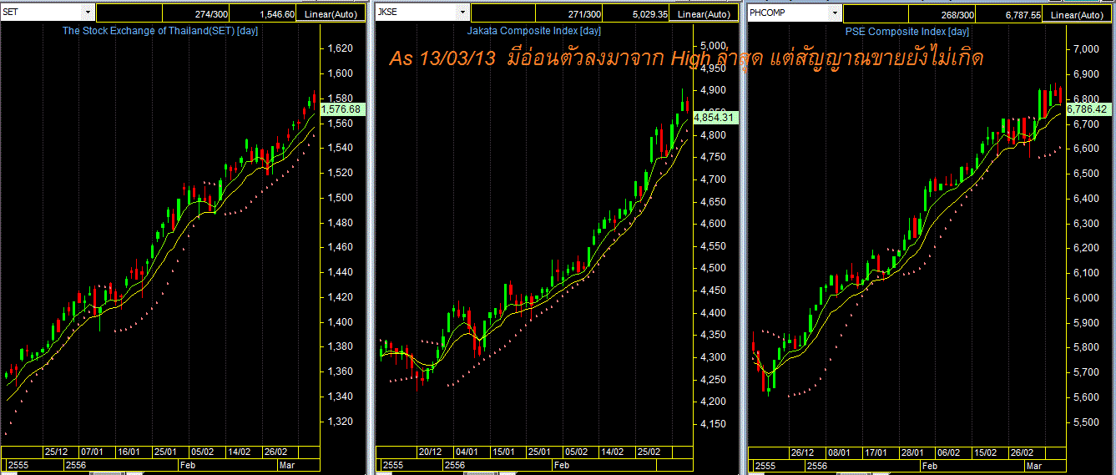Click the 7,000 price axis label

[1087, 49]
